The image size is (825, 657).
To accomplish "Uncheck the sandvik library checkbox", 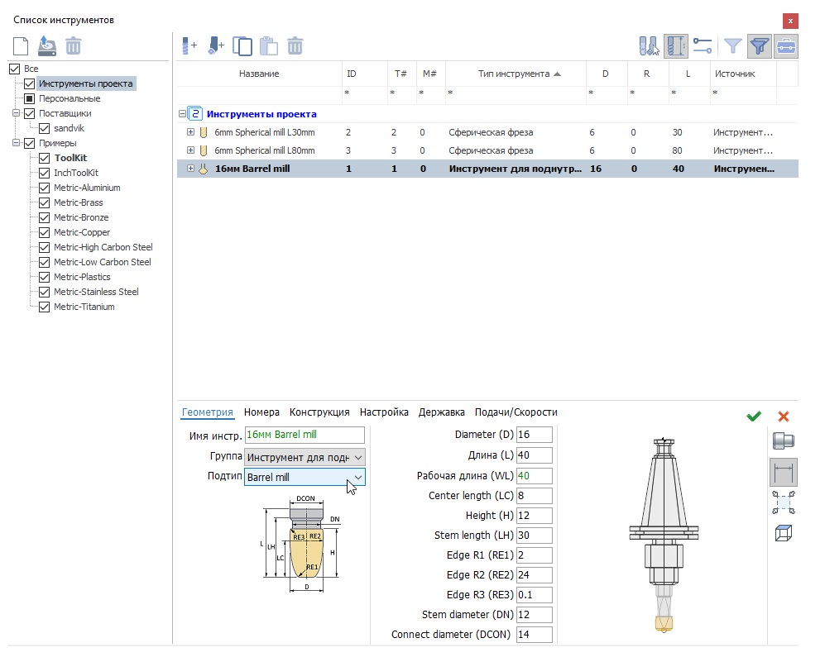I will (x=44, y=128).
